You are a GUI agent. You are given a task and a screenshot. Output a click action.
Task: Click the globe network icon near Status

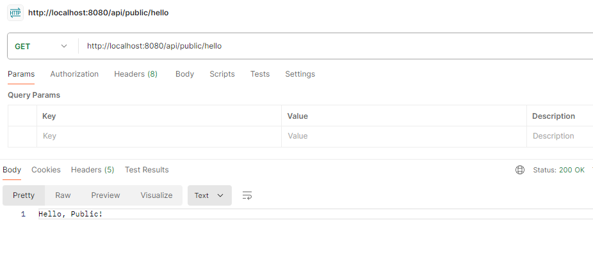[x=520, y=170]
